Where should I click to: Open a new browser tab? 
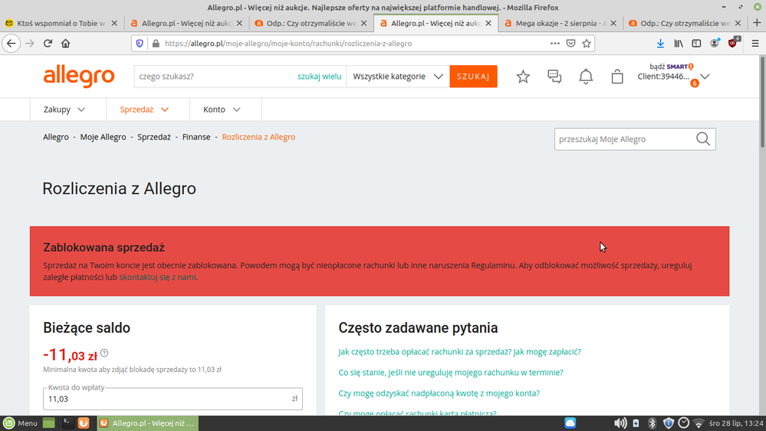click(x=757, y=23)
